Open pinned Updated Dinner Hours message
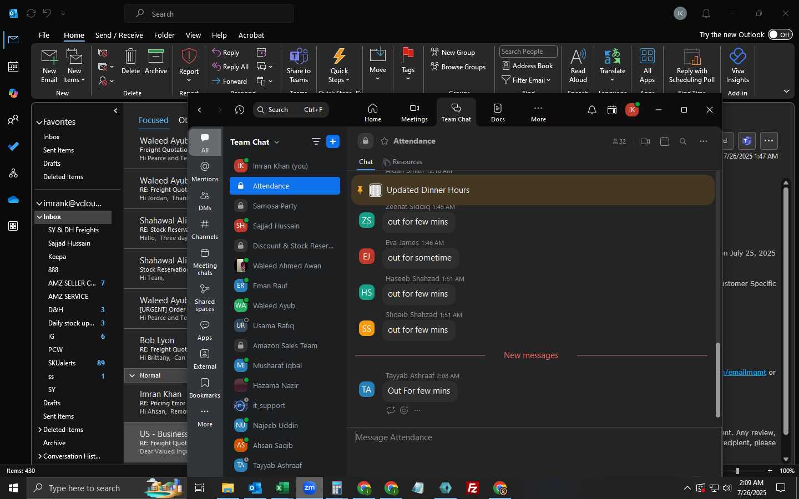 coord(533,190)
